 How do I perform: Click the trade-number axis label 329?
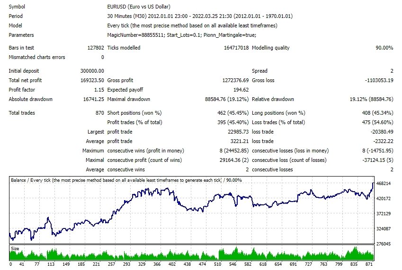(142, 264)
